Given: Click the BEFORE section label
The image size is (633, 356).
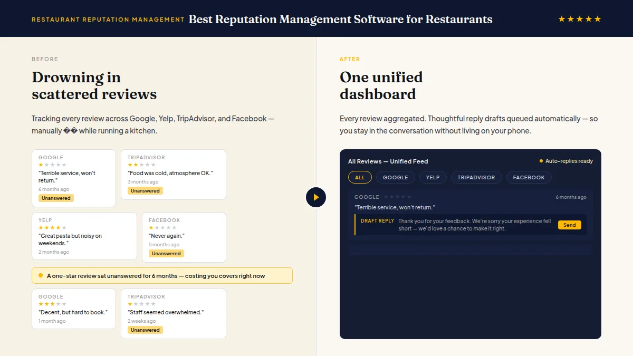Looking at the screenshot, I should pyautogui.click(x=45, y=59).
